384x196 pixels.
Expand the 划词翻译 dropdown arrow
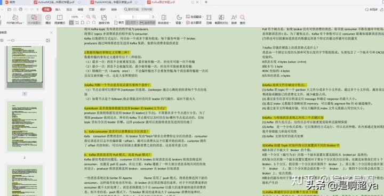tap(203, 17)
